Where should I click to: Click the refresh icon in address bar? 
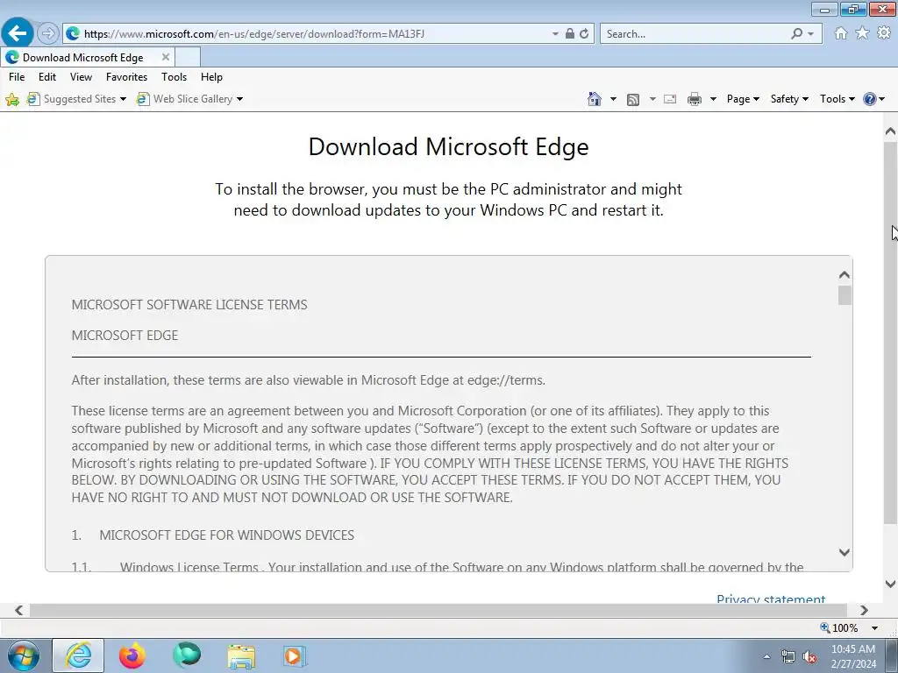click(x=583, y=34)
